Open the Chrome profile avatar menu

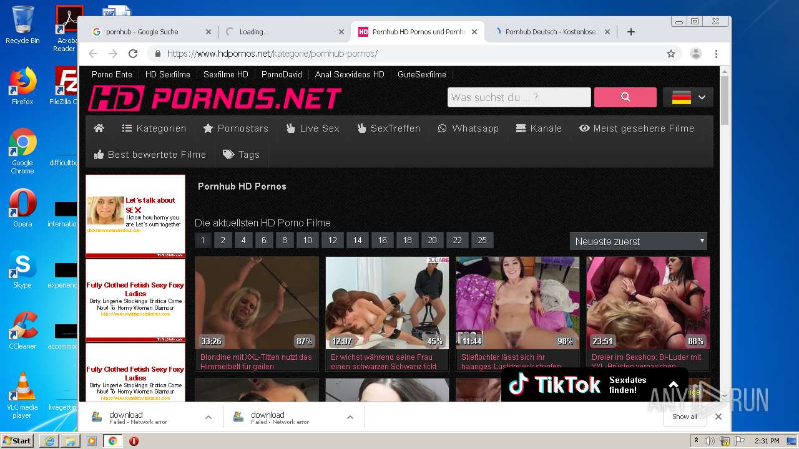696,54
